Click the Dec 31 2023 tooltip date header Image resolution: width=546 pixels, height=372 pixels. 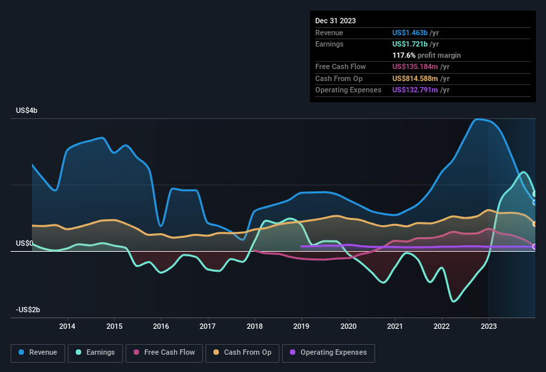click(336, 21)
